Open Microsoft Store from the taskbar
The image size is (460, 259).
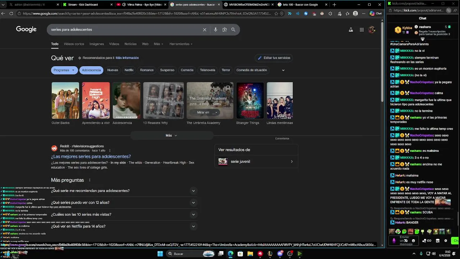[240, 254]
